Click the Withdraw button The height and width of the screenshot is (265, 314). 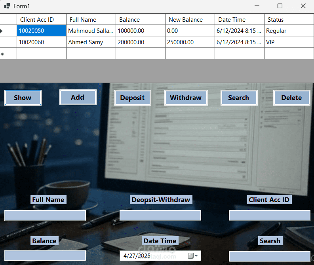pos(186,98)
